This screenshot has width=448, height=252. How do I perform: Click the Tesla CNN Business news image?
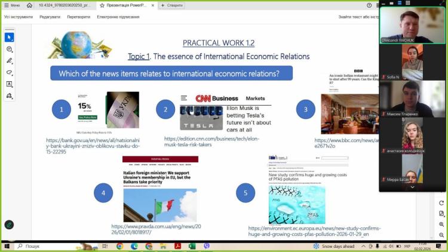coord(225,112)
